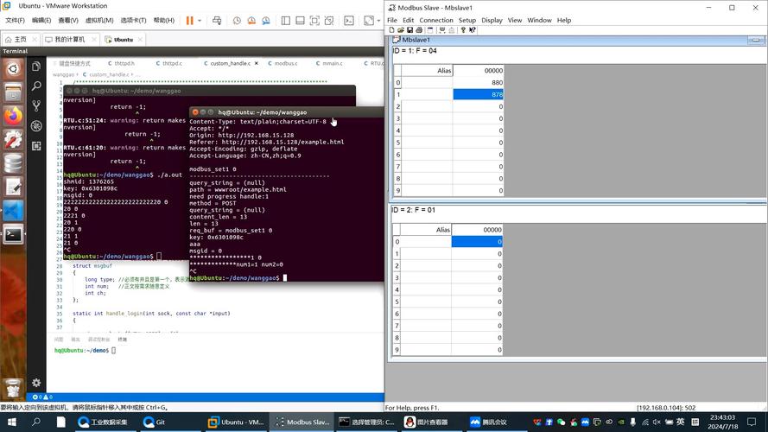Open Display menu in Modbus Slave
The height and width of the screenshot is (432, 768).
(492, 20)
